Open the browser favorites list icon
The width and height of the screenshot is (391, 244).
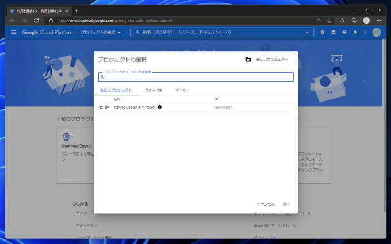[x=342, y=21]
